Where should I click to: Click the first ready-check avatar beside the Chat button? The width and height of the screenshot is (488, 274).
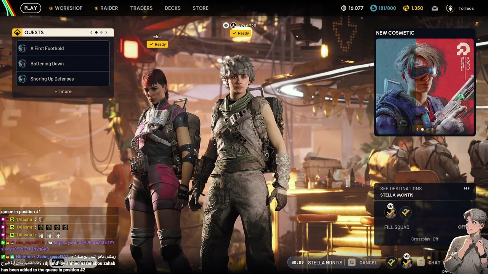pos(391,262)
